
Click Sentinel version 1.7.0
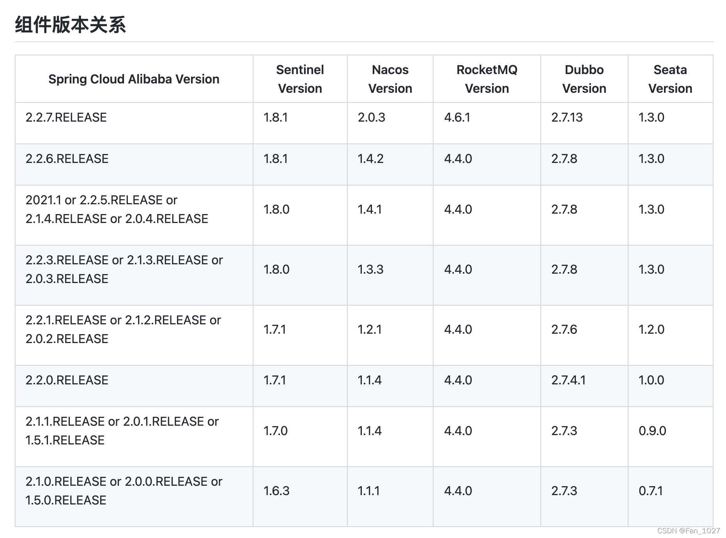coord(276,431)
